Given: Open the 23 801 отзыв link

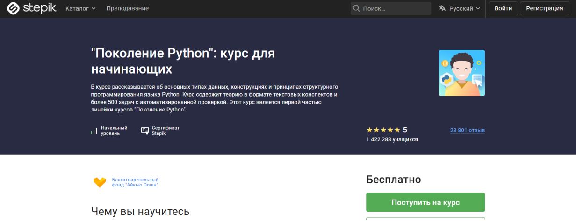Looking at the screenshot, I should (468, 130).
